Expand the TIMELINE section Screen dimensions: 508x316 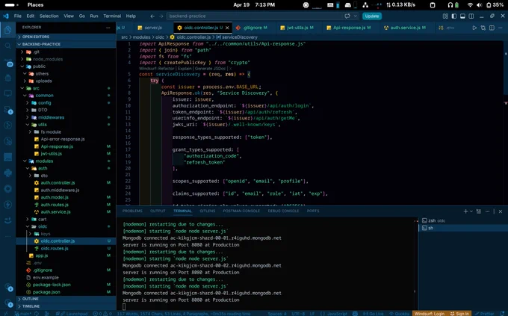[x=66, y=306]
